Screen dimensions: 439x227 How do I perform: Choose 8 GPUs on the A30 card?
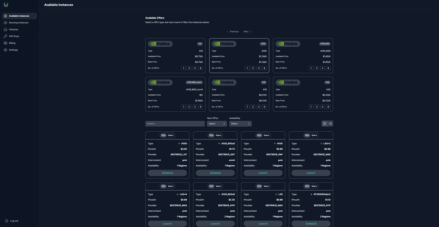[328, 107]
